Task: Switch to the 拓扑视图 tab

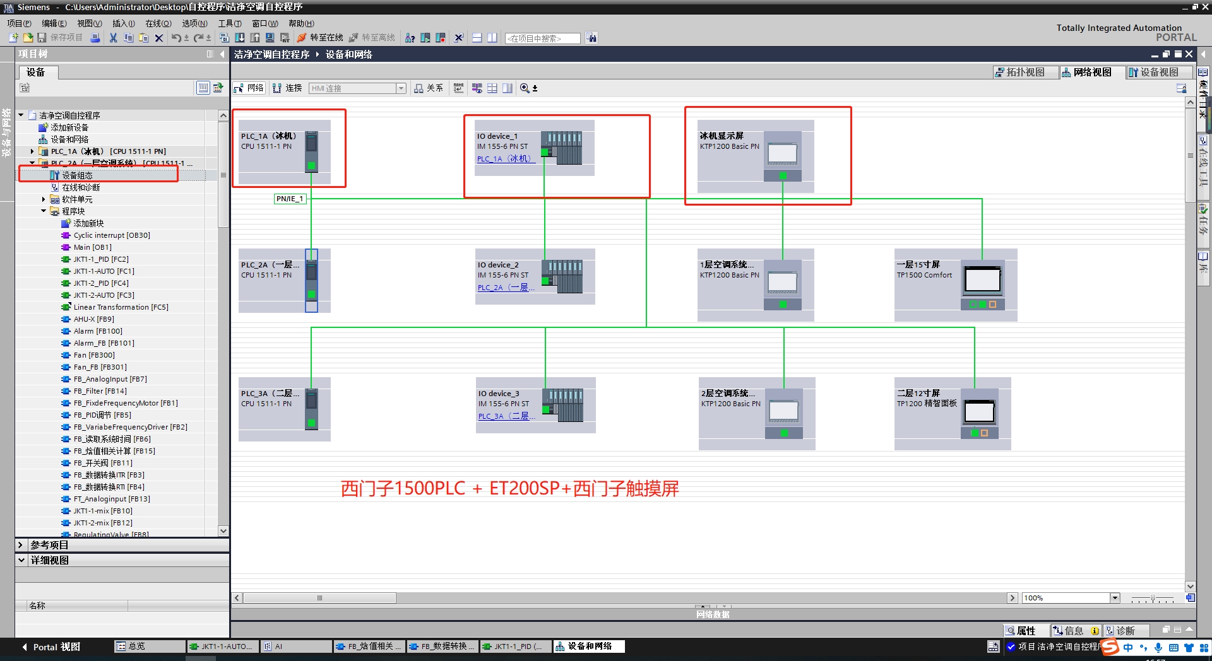Action: [x=1025, y=72]
